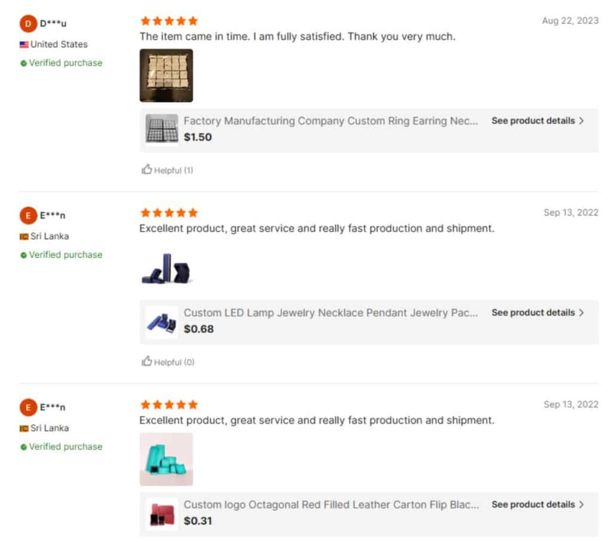Click the $0.31 product thumbnail image

click(161, 514)
